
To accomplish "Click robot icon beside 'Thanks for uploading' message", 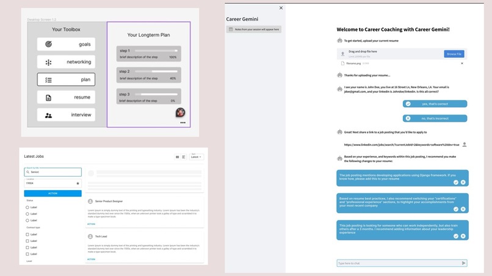I will [339, 75].
